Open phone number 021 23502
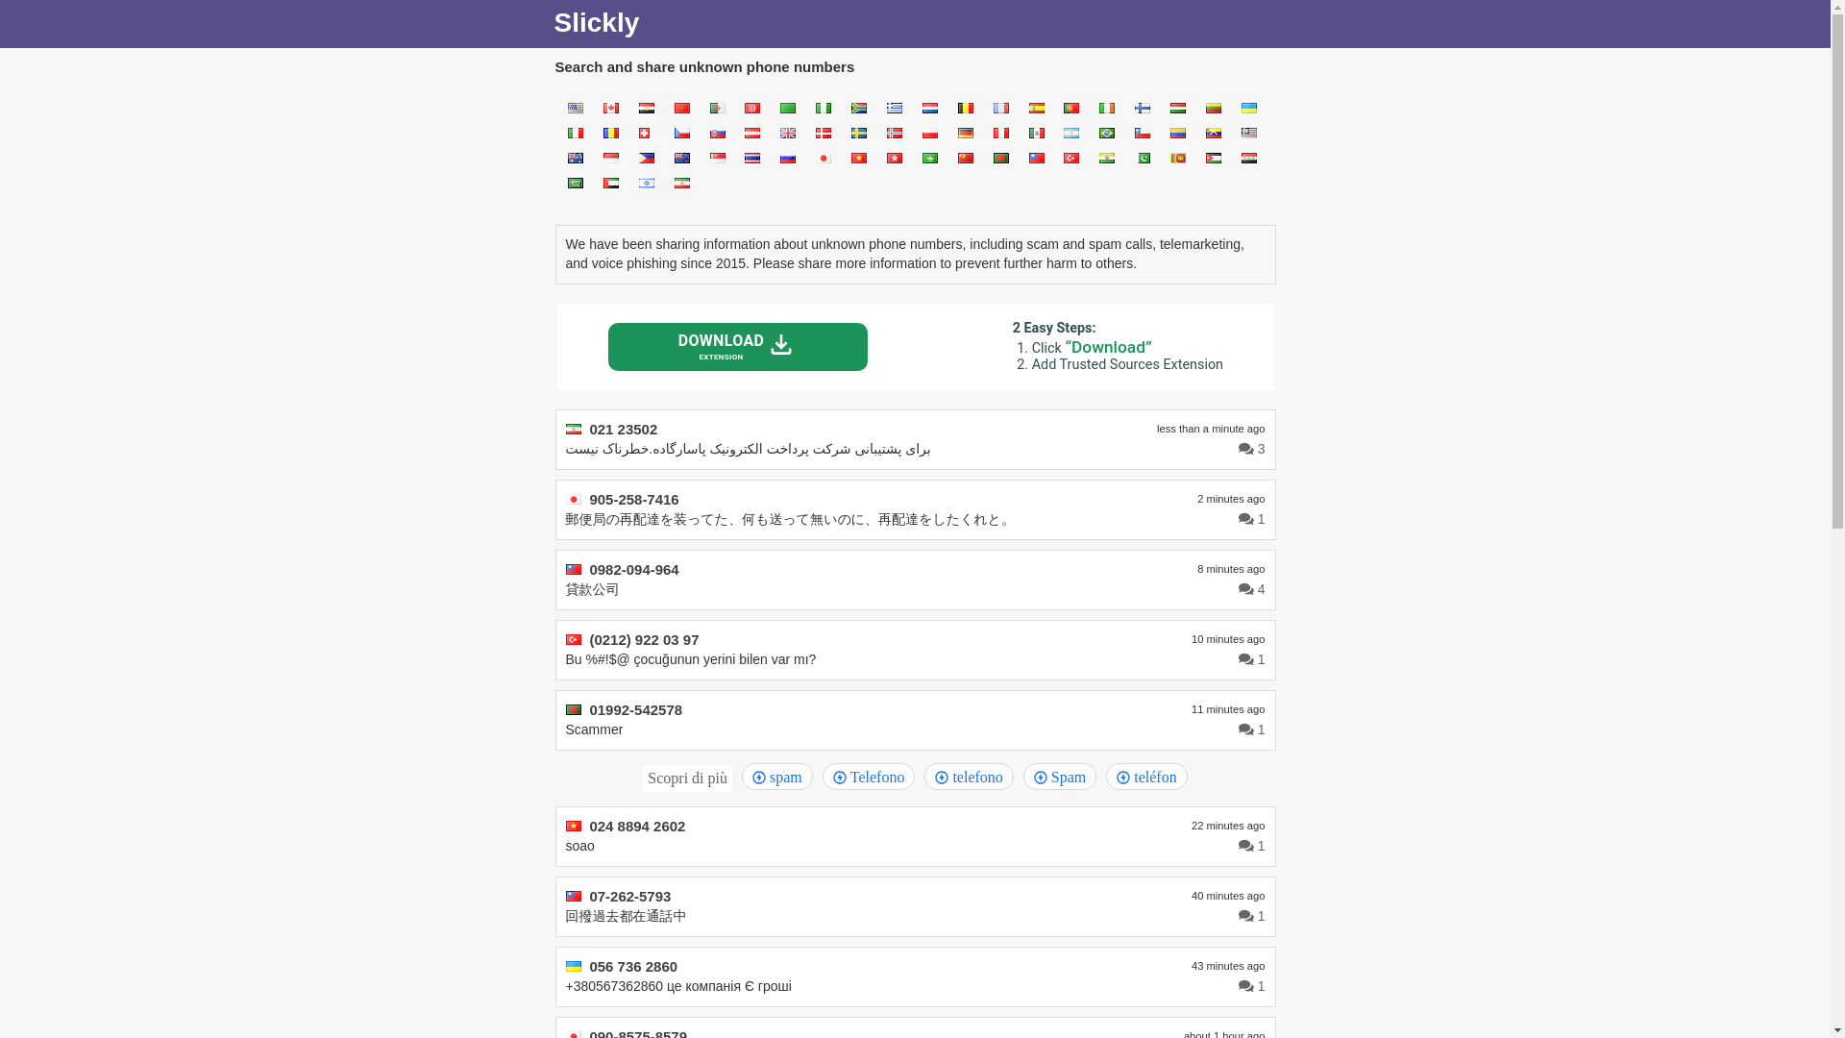The height and width of the screenshot is (1038, 1845). [623, 430]
